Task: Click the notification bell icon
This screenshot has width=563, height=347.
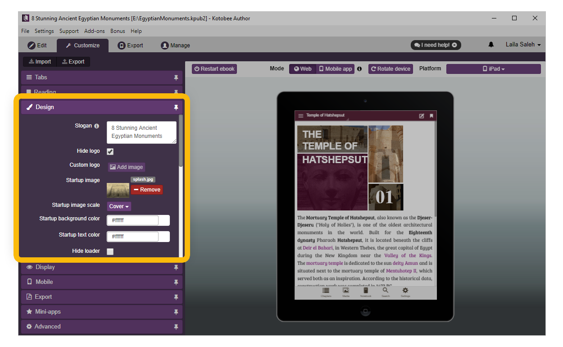Action: tap(491, 45)
